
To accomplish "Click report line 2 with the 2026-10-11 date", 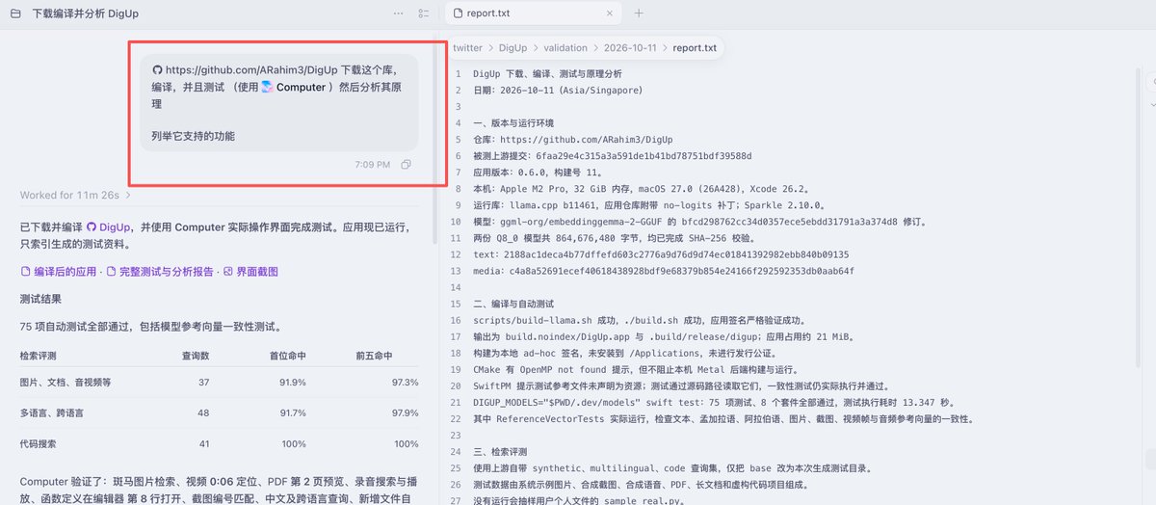I will tap(558, 90).
